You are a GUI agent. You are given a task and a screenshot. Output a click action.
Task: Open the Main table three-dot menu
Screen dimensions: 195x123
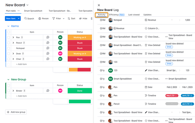pos(19,11)
